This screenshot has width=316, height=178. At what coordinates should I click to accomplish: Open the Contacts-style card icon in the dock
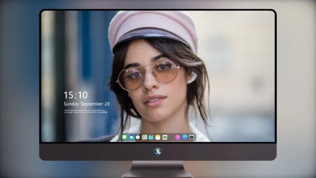145,138
